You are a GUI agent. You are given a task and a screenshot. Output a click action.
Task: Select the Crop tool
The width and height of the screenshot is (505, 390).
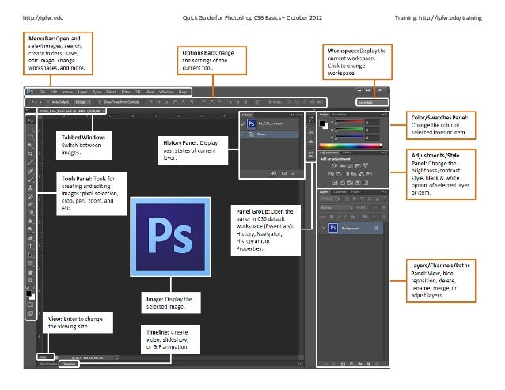click(x=30, y=153)
